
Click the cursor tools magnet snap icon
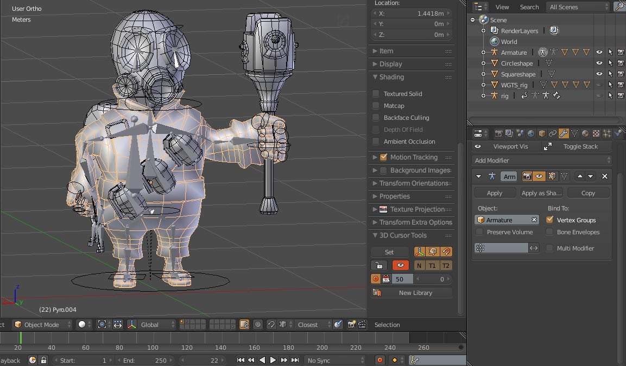pyautogui.click(x=446, y=252)
